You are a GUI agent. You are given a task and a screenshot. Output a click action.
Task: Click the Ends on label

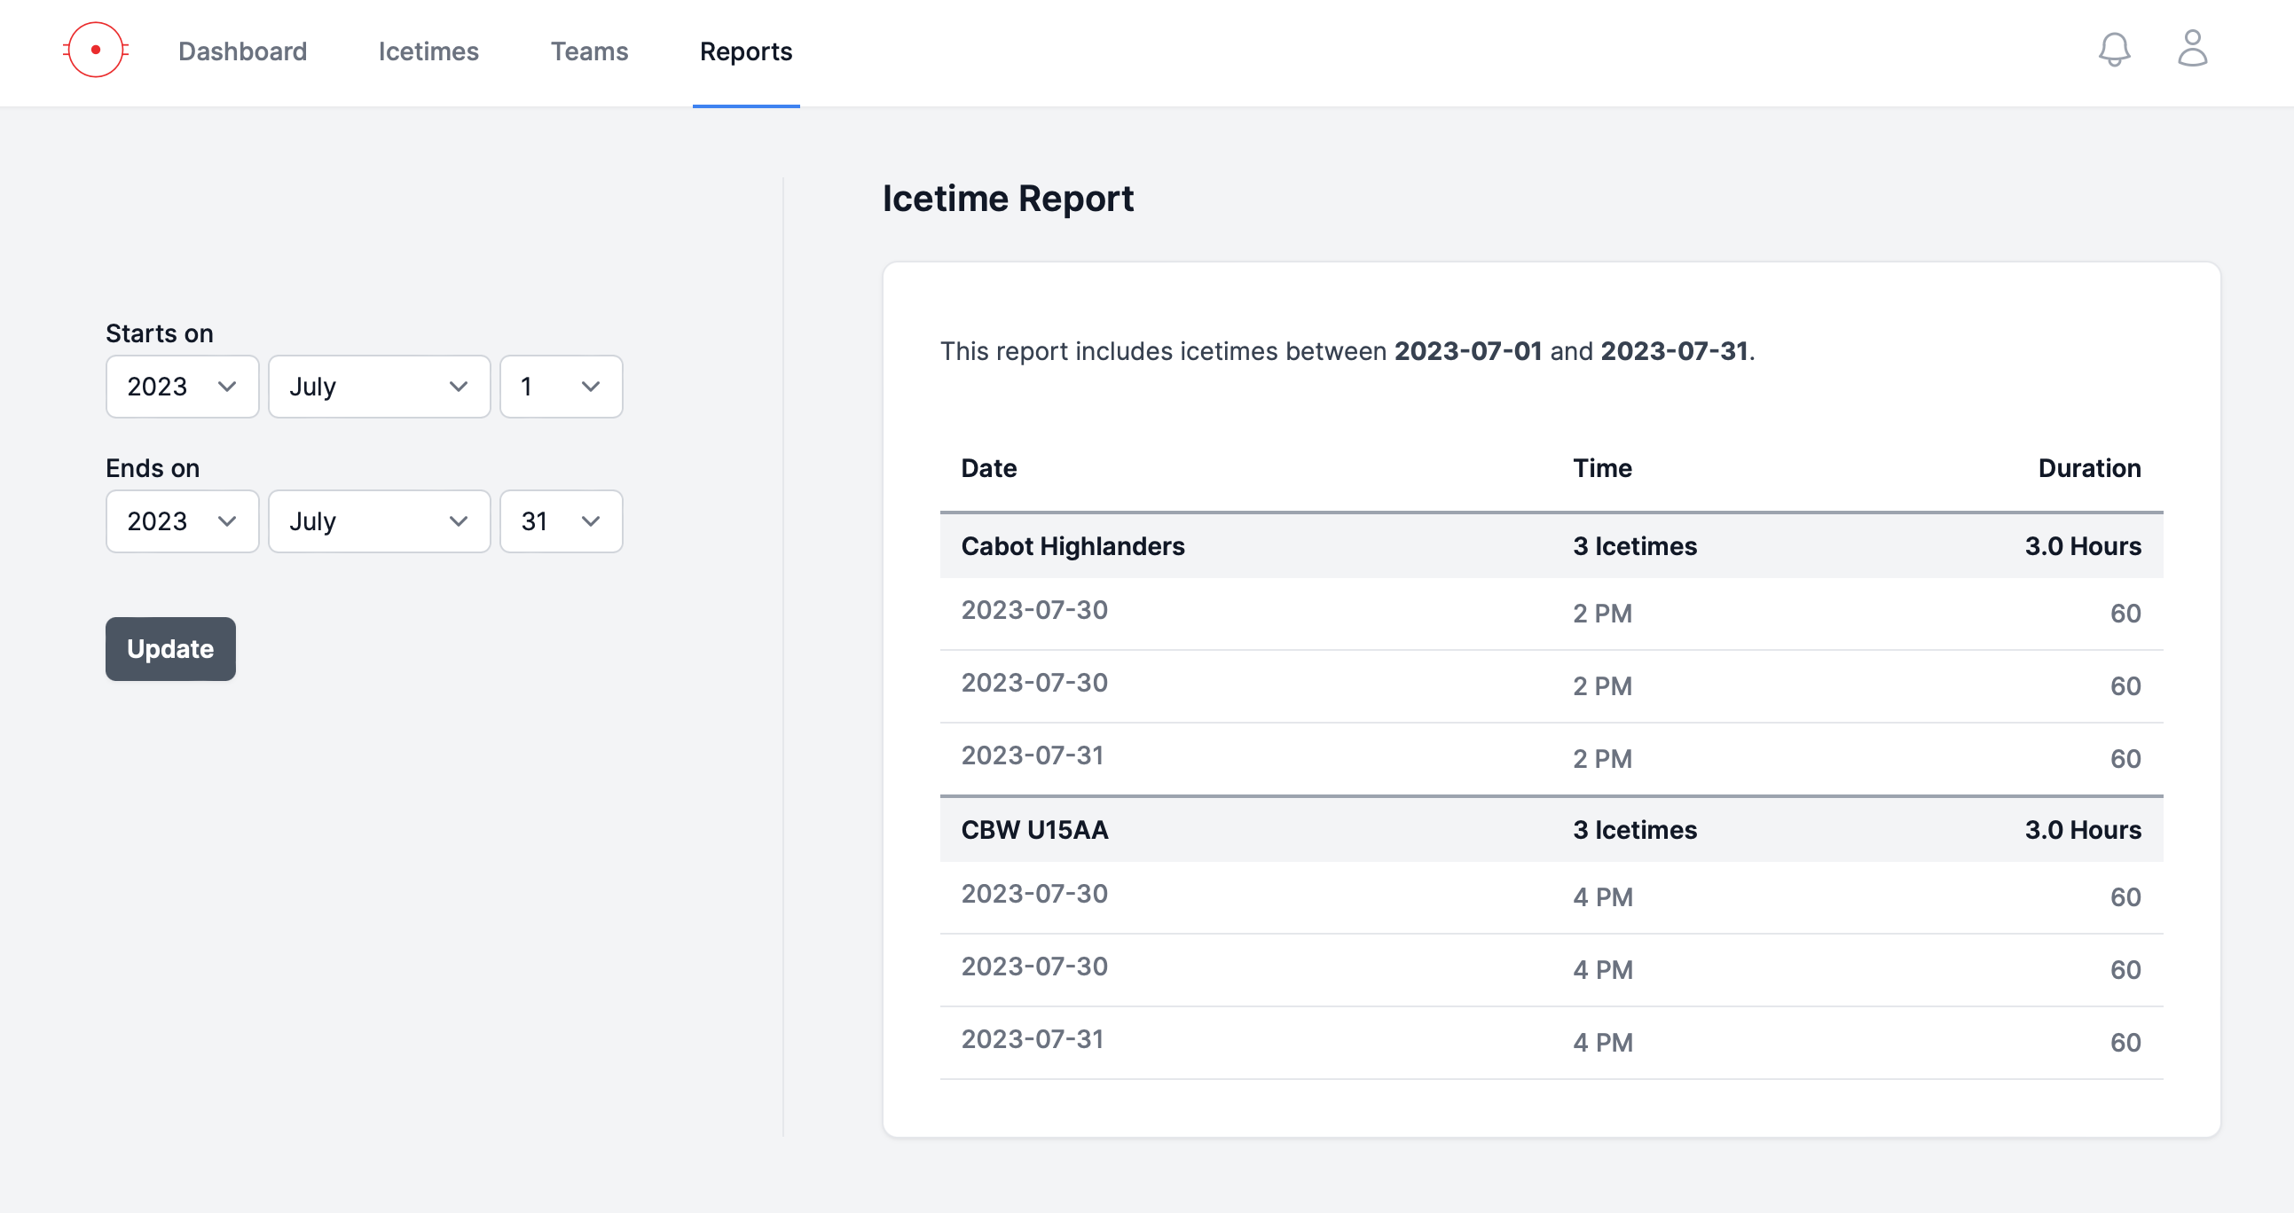pyautogui.click(x=153, y=468)
